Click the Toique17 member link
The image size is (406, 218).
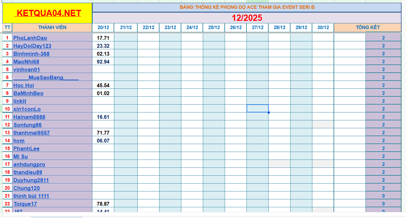click(x=25, y=204)
